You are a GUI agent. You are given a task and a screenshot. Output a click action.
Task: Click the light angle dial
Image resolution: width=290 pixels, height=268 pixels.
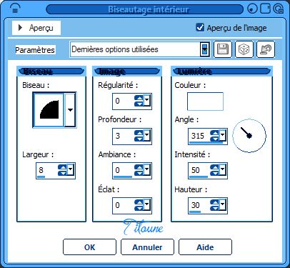249,136
